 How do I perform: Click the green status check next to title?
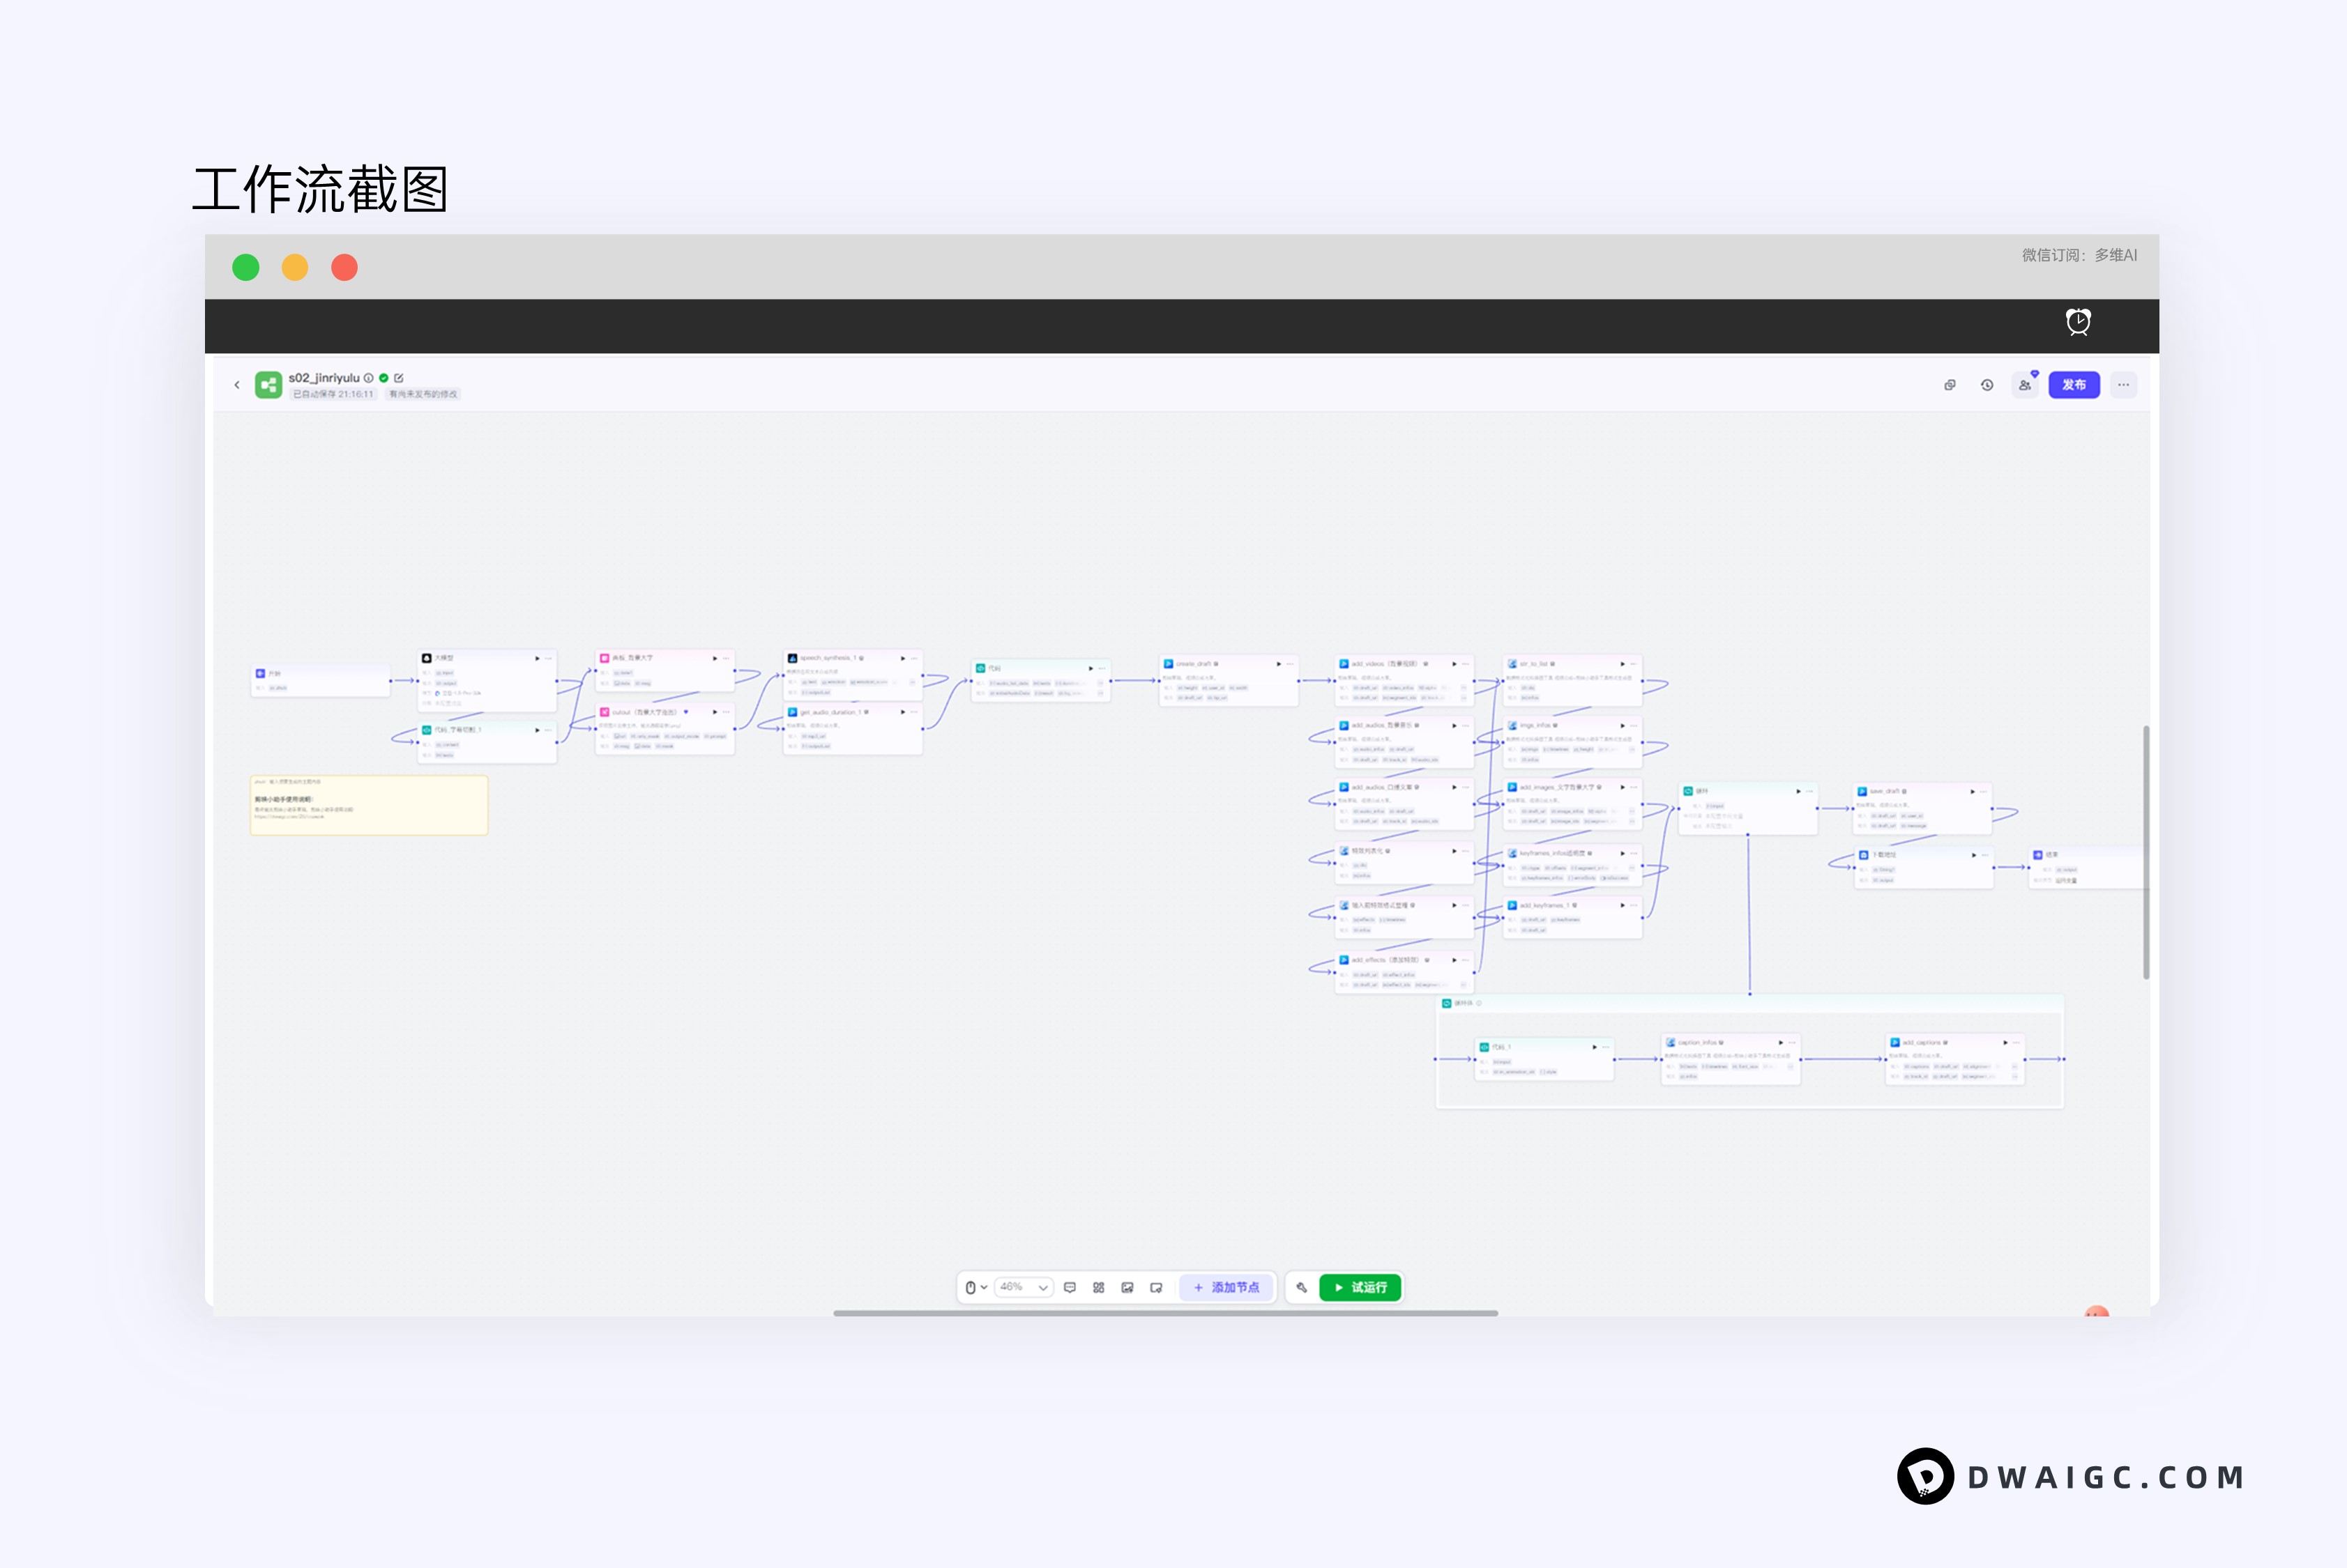tap(384, 378)
